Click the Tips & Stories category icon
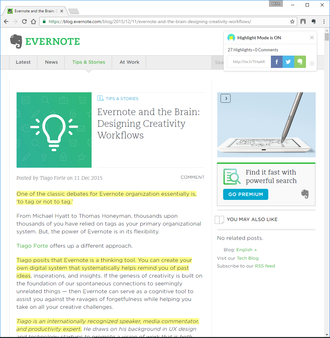 100,98
